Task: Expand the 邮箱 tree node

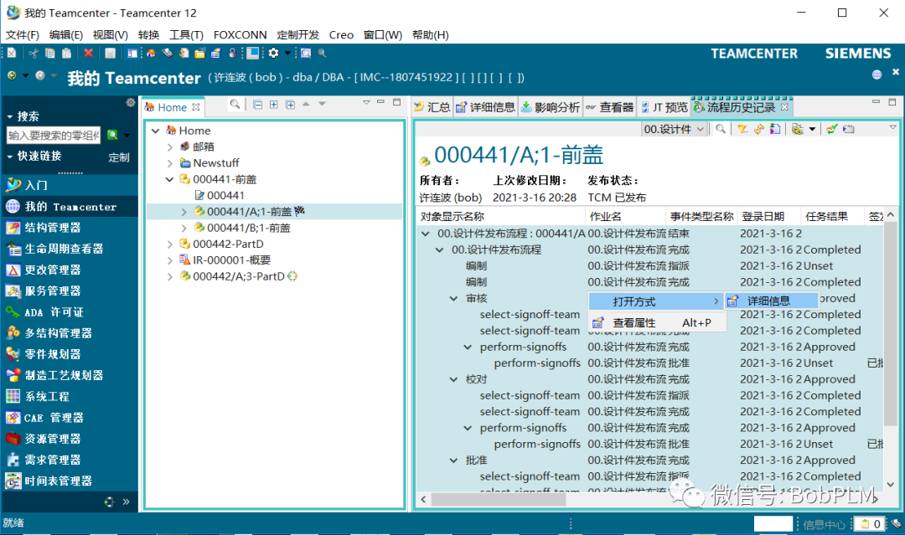Action: [169, 147]
